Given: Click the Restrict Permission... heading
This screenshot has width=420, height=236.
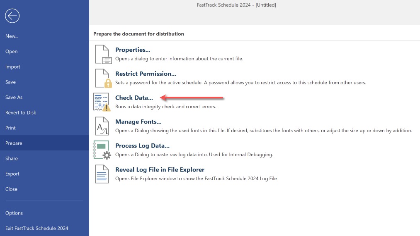Looking at the screenshot, I should click(x=146, y=74).
